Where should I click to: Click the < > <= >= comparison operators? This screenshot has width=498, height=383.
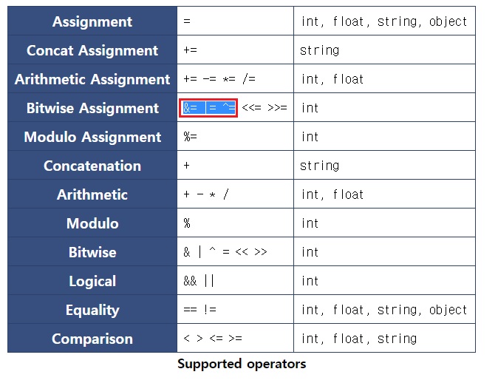[213, 338]
